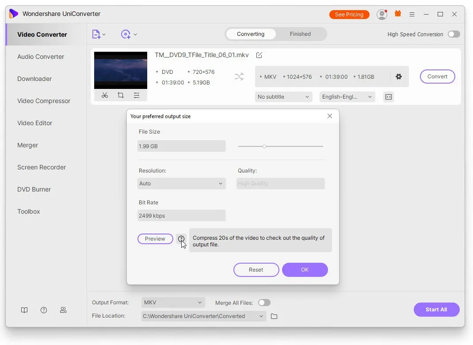Click the Preview button

tap(155, 238)
